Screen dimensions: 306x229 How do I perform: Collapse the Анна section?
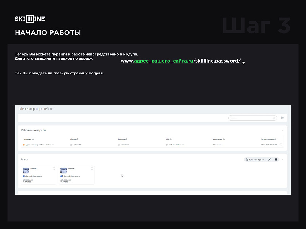pyautogui.click(x=283, y=159)
